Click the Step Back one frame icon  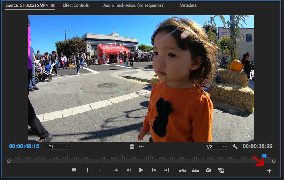(128, 170)
